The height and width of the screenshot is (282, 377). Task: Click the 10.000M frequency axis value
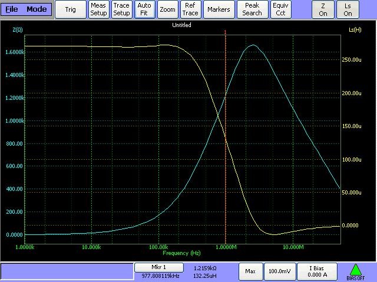[x=293, y=247]
